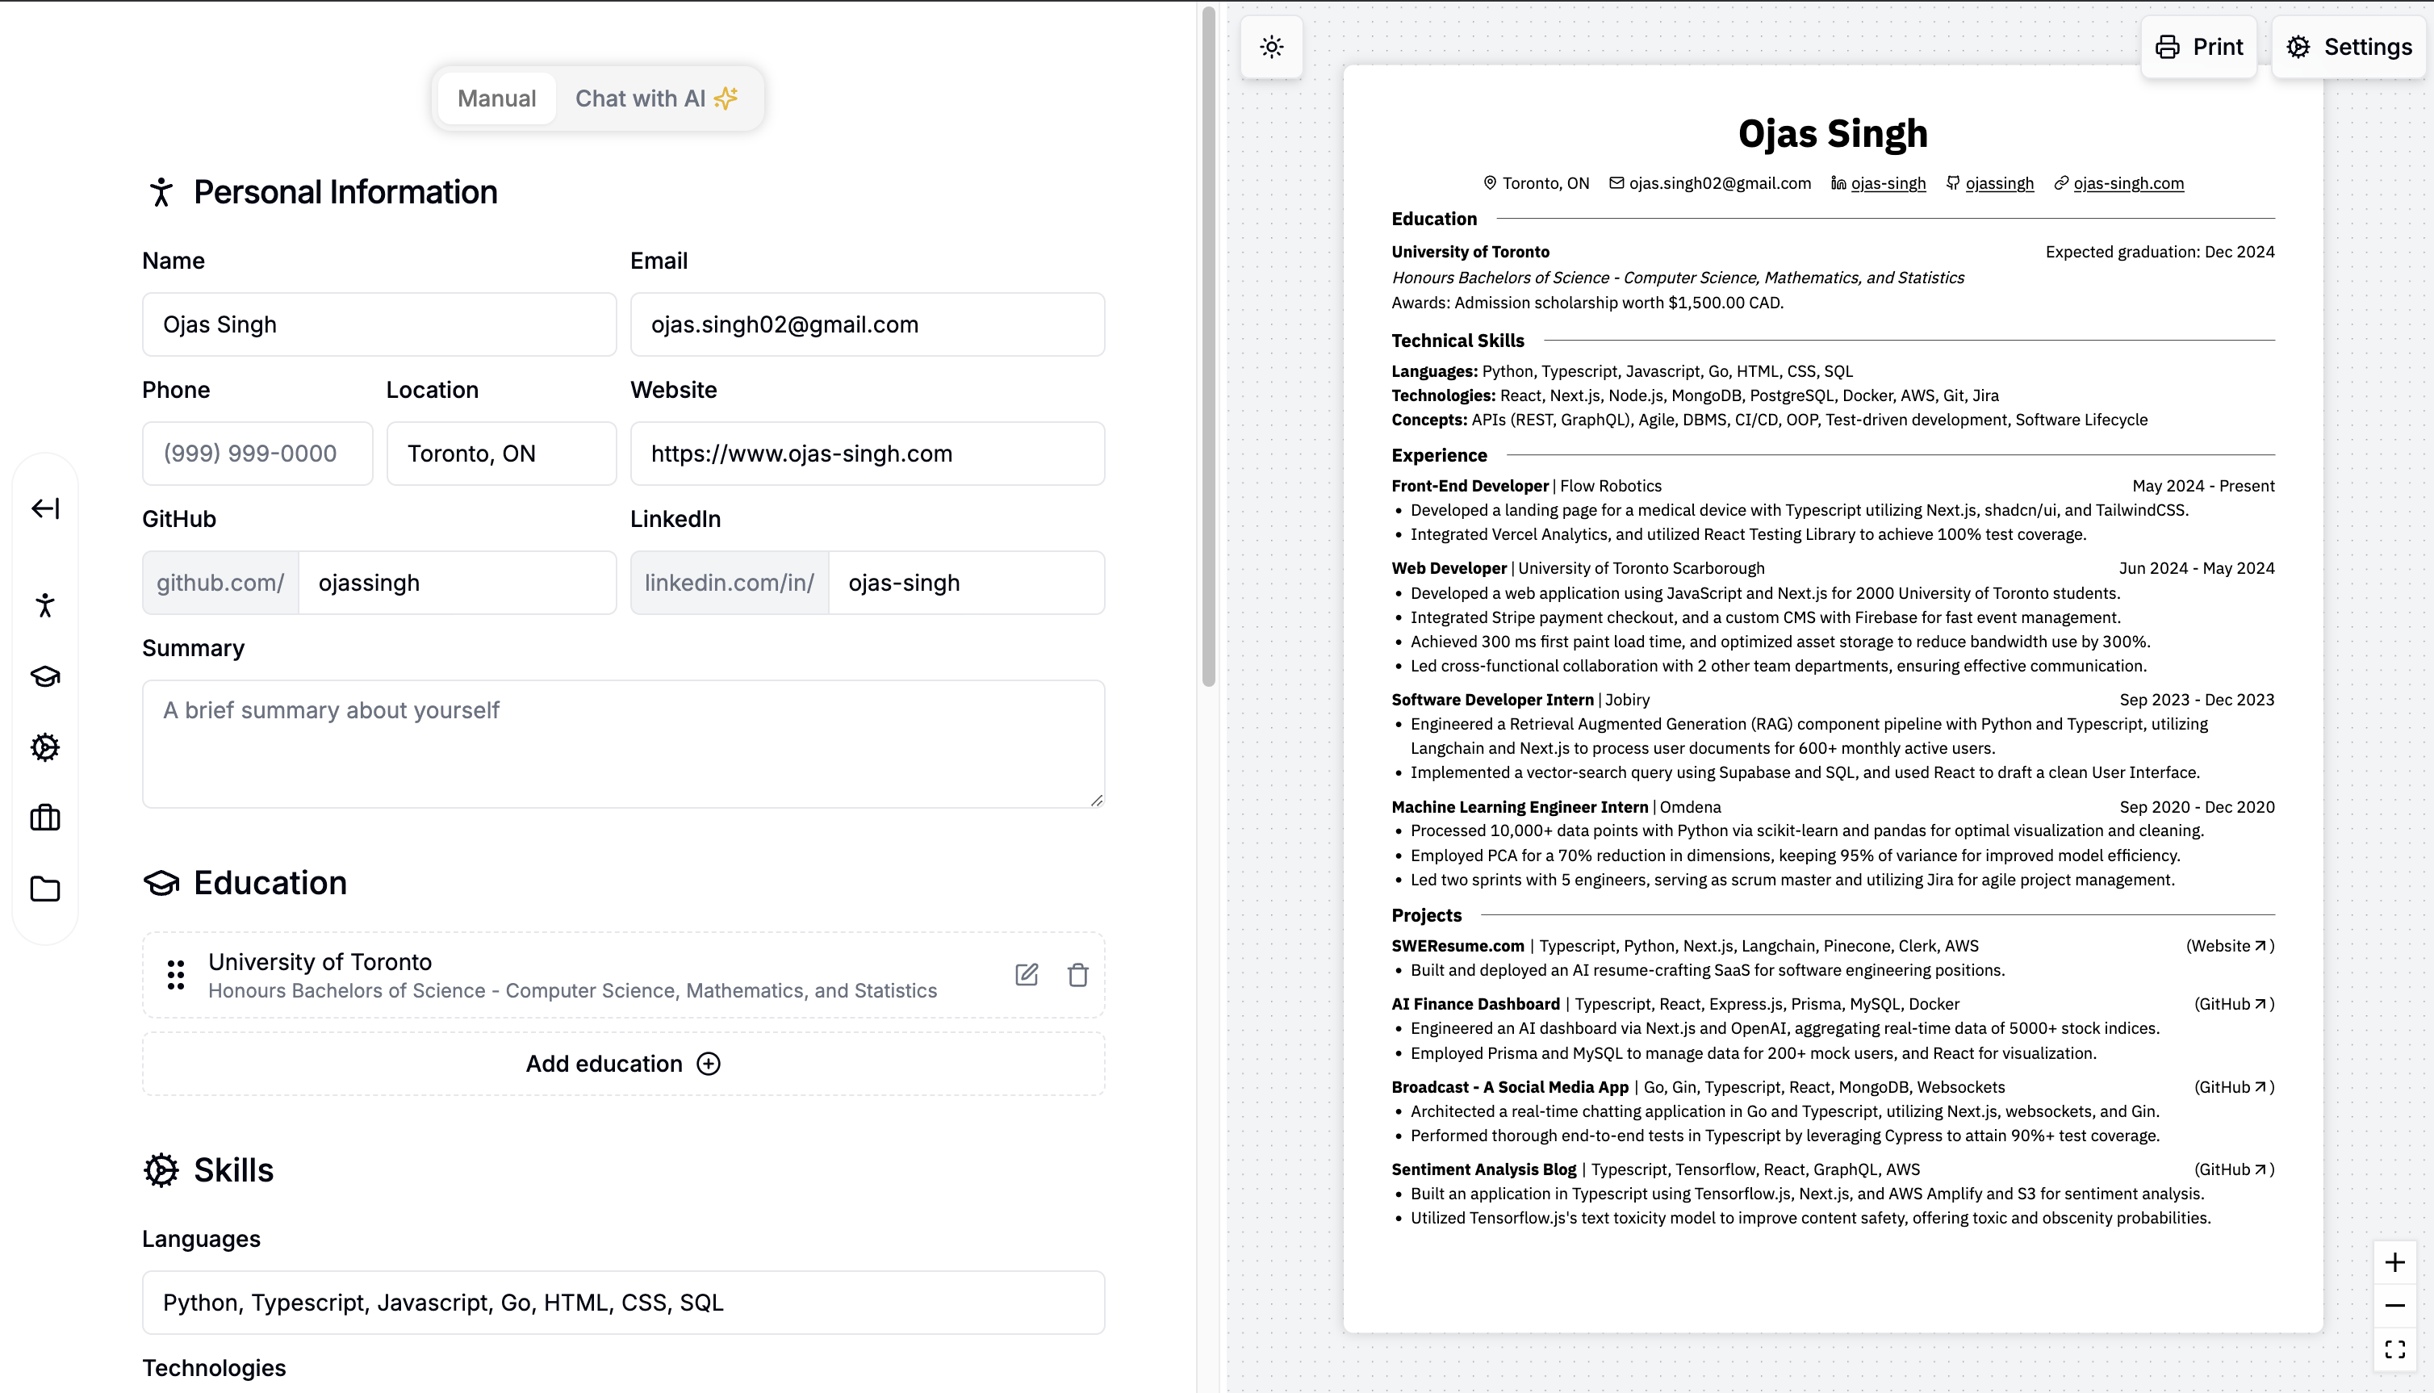Click the briefcase/work experience icon in sidebar
Viewport: 2434px width, 1393px height.
coord(45,819)
